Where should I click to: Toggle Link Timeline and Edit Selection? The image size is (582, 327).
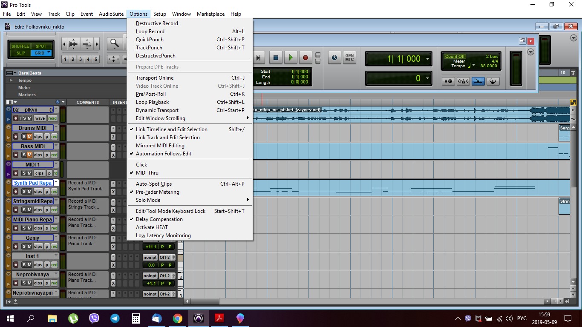pyautogui.click(x=190, y=129)
